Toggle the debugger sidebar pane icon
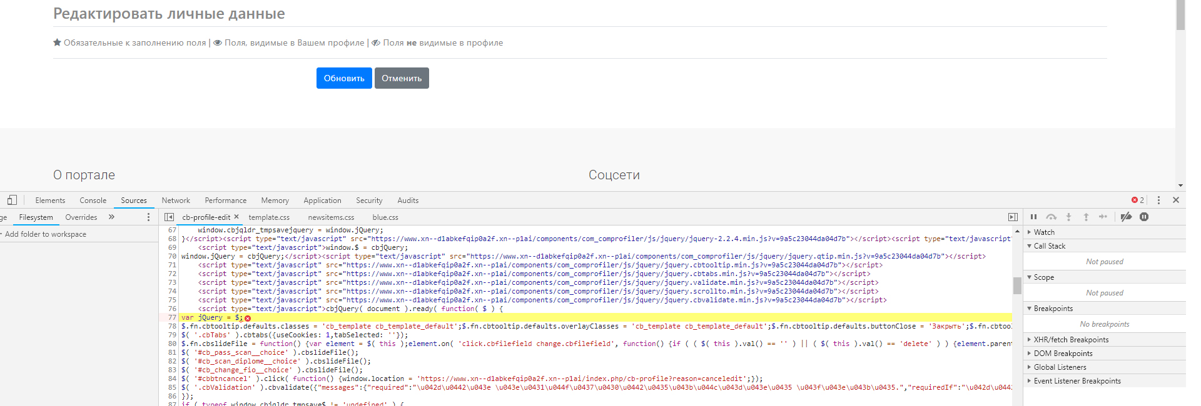Image resolution: width=1201 pixels, height=406 pixels. tap(1013, 217)
